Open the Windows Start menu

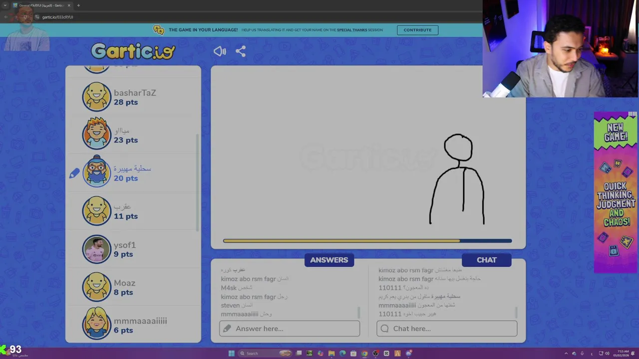pyautogui.click(x=231, y=354)
